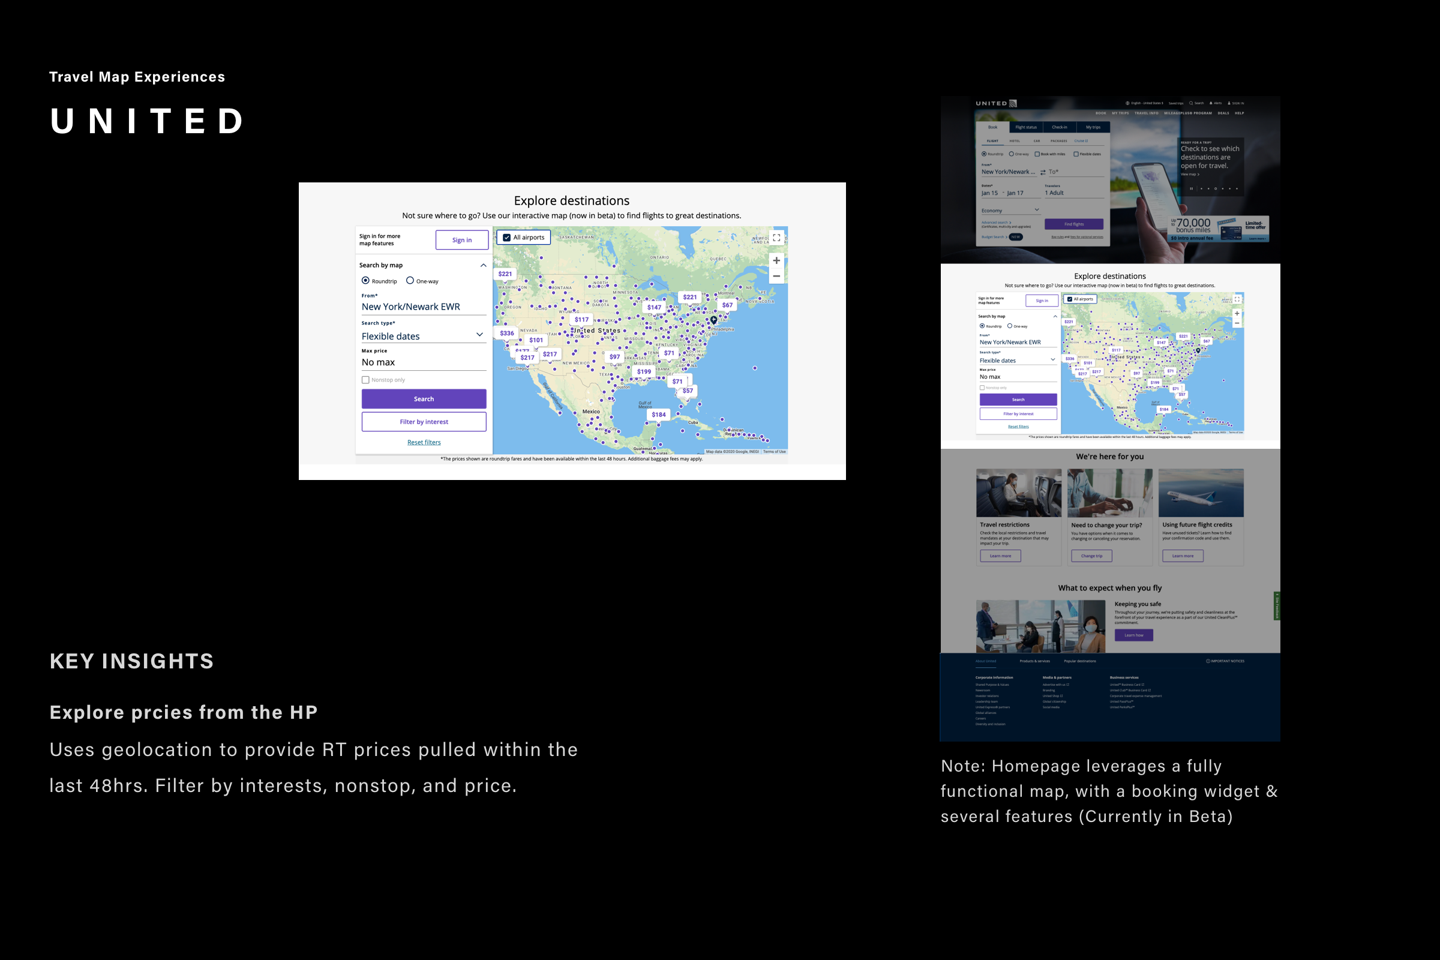
Task: Collapse Search by map chevron in enlarged panel
Action: pos(483,265)
